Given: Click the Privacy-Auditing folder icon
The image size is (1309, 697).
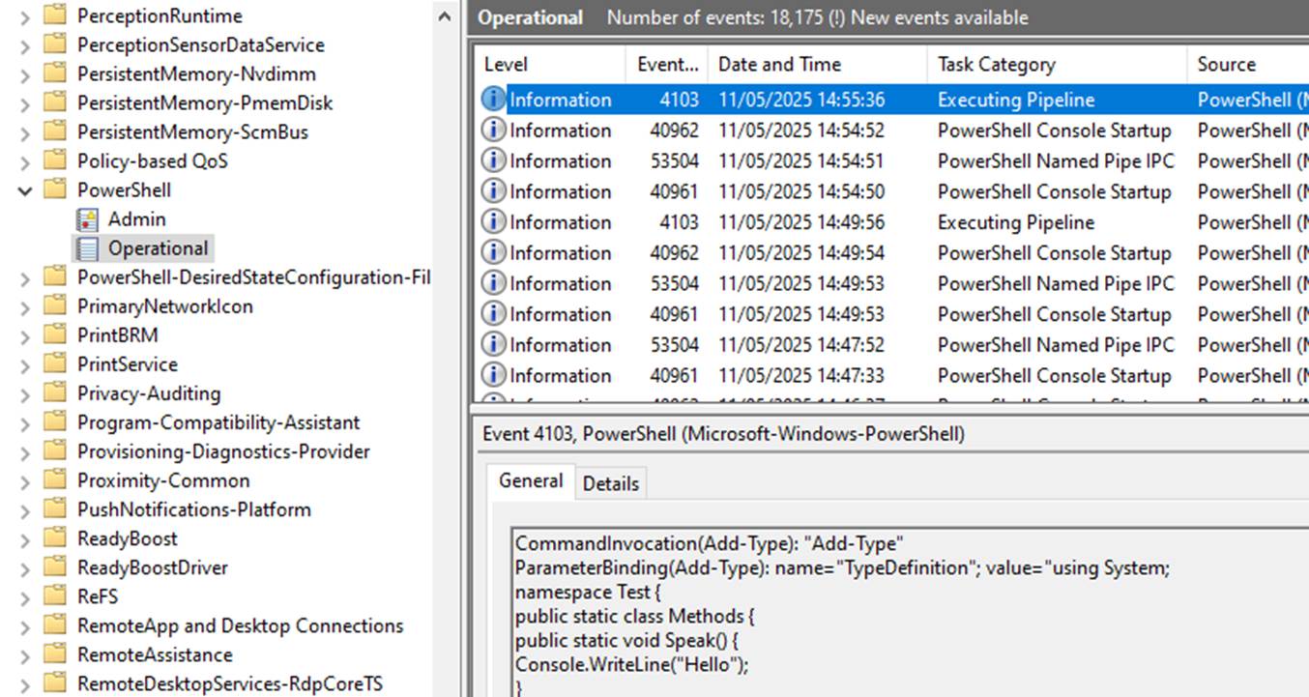Looking at the screenshot, I should pos(57,393).
